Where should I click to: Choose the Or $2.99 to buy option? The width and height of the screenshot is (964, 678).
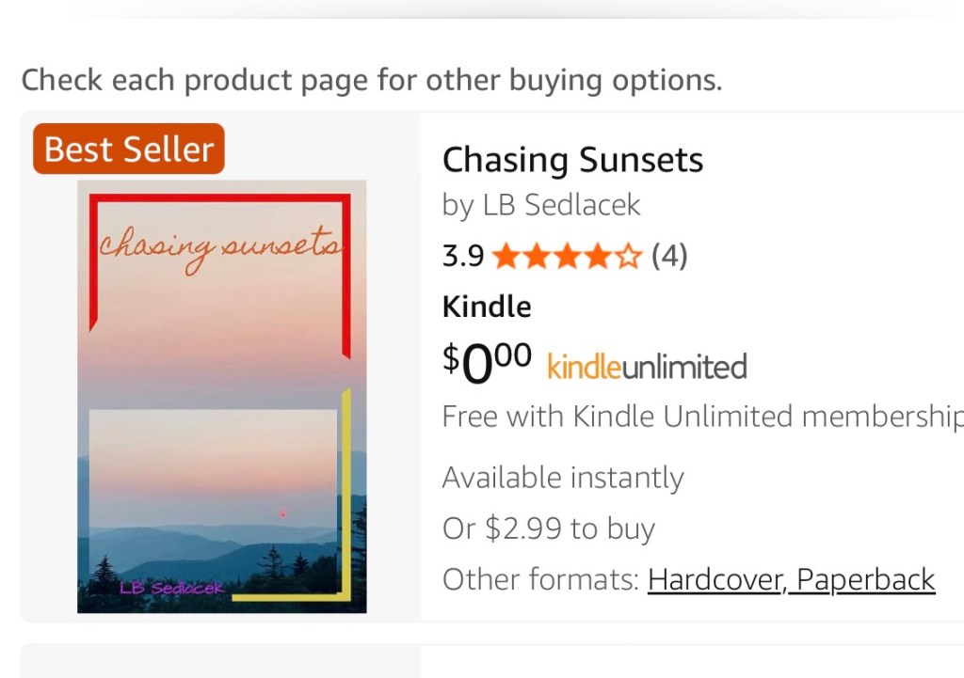(x=549, y=528)
